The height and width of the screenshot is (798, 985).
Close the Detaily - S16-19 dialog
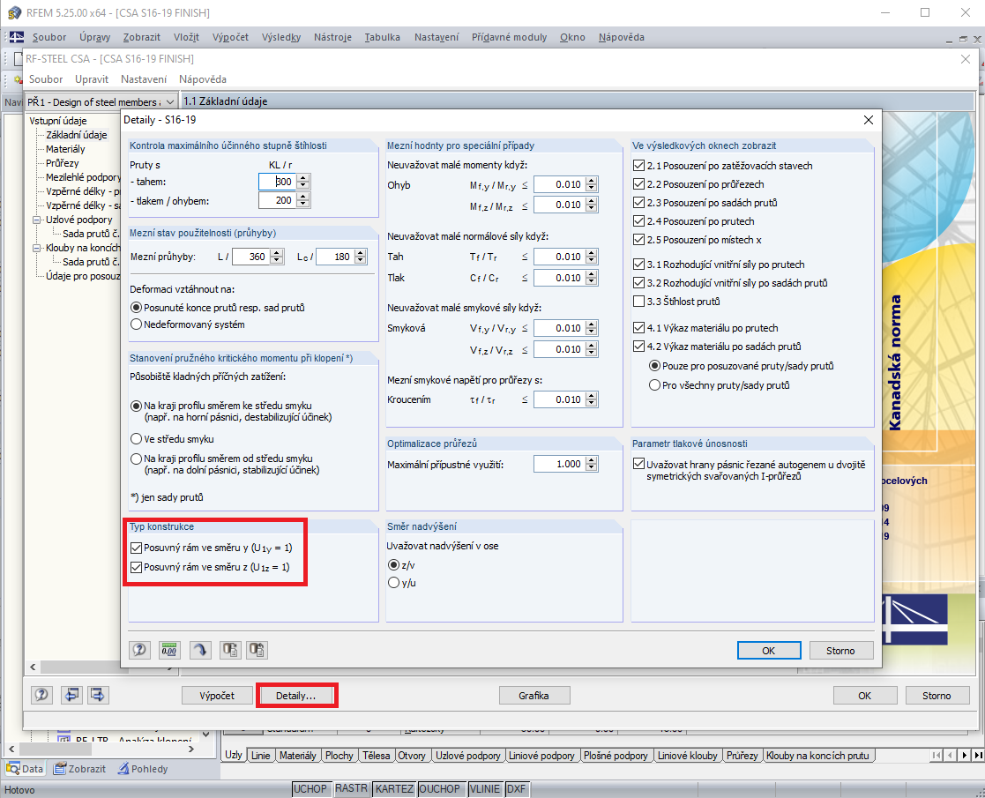868,120
